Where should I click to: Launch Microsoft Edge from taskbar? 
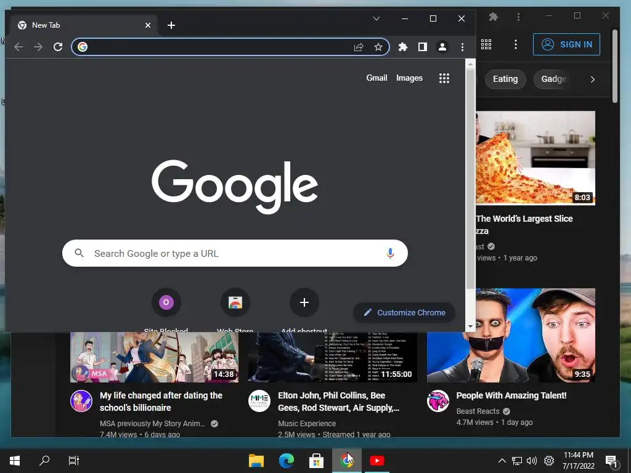287,461
